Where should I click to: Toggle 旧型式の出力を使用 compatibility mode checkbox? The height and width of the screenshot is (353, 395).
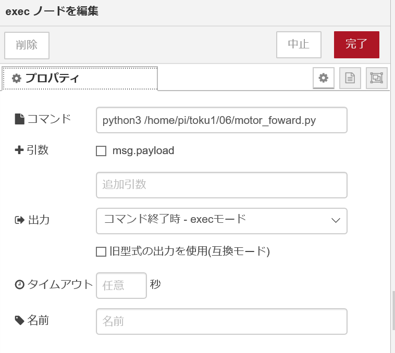[x=101, y=252]
